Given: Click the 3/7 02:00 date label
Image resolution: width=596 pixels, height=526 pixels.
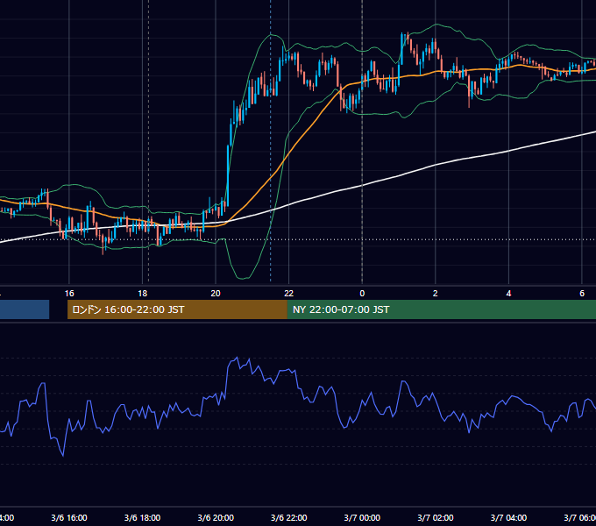Looking at the screenshot, I should [x=436, y=517].
